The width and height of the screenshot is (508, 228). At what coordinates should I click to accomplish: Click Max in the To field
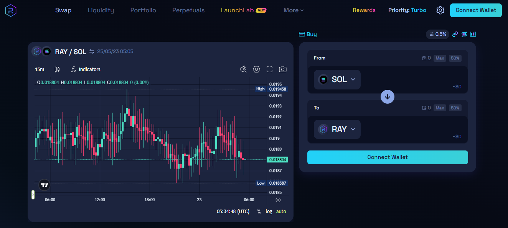click(x=440, y=108)
